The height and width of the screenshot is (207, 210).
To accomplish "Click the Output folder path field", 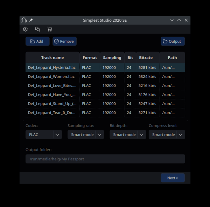I will pyautogui.click(x=105, y=159).
